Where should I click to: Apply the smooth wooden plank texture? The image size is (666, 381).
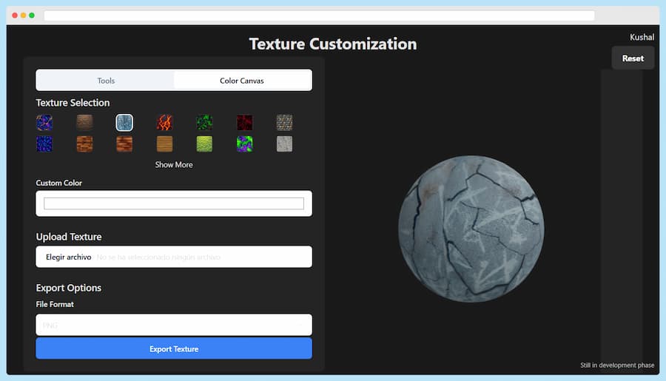point(164,144)
